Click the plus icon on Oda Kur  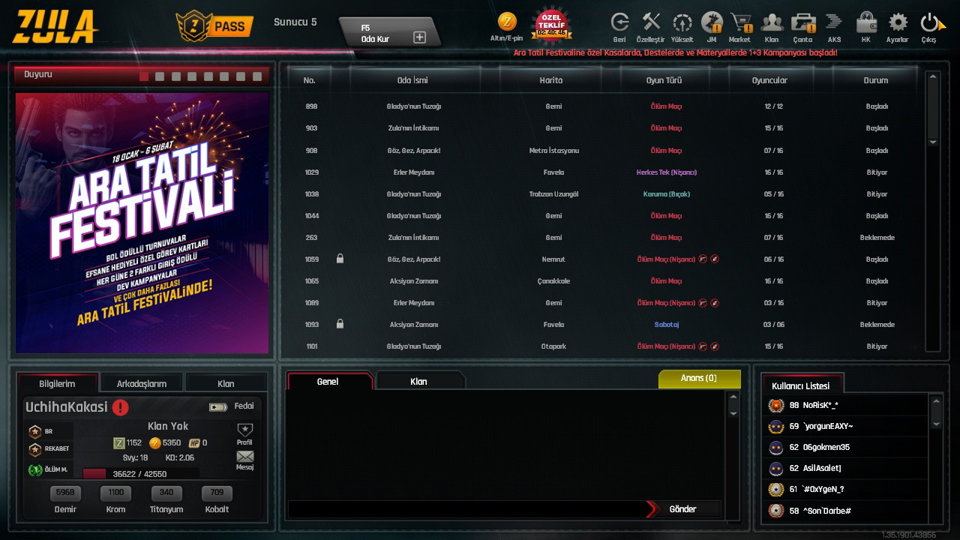[419, 37]
